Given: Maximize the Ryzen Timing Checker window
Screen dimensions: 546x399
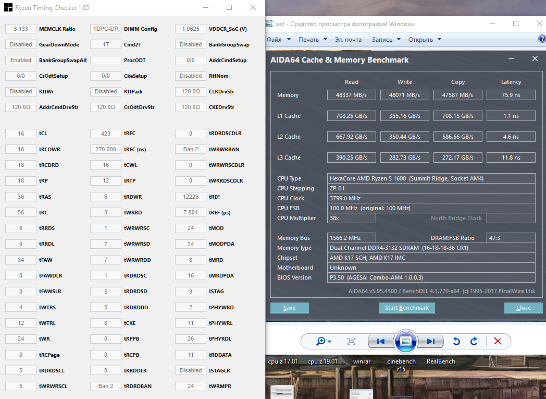Looking at the screenshot, I should [229, 7].
